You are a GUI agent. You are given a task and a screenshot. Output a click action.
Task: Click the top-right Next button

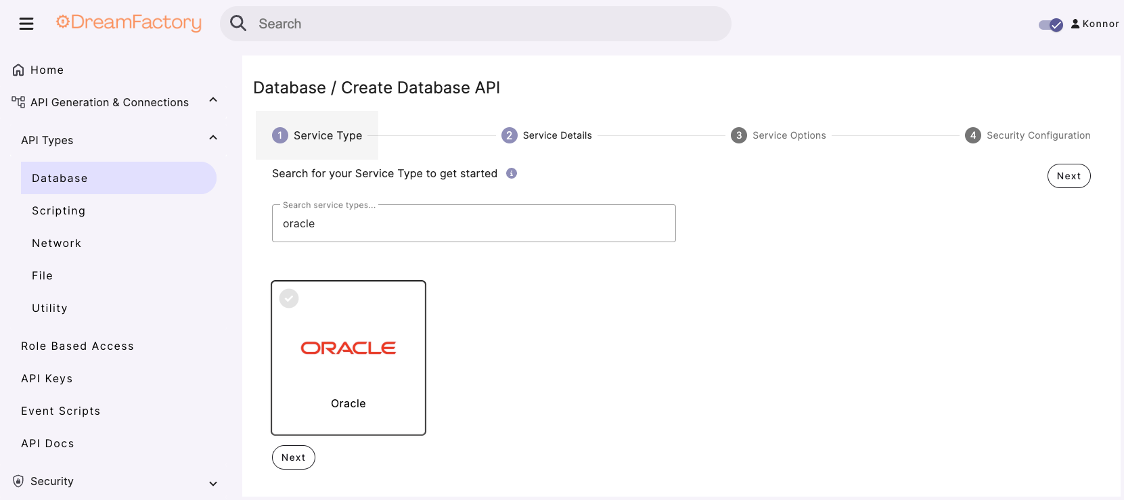1069,176
